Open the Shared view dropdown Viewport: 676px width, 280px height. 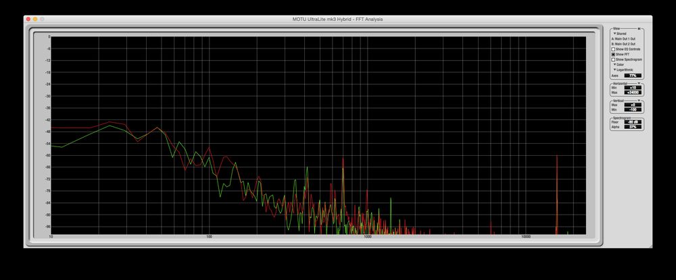coord(620,34)
